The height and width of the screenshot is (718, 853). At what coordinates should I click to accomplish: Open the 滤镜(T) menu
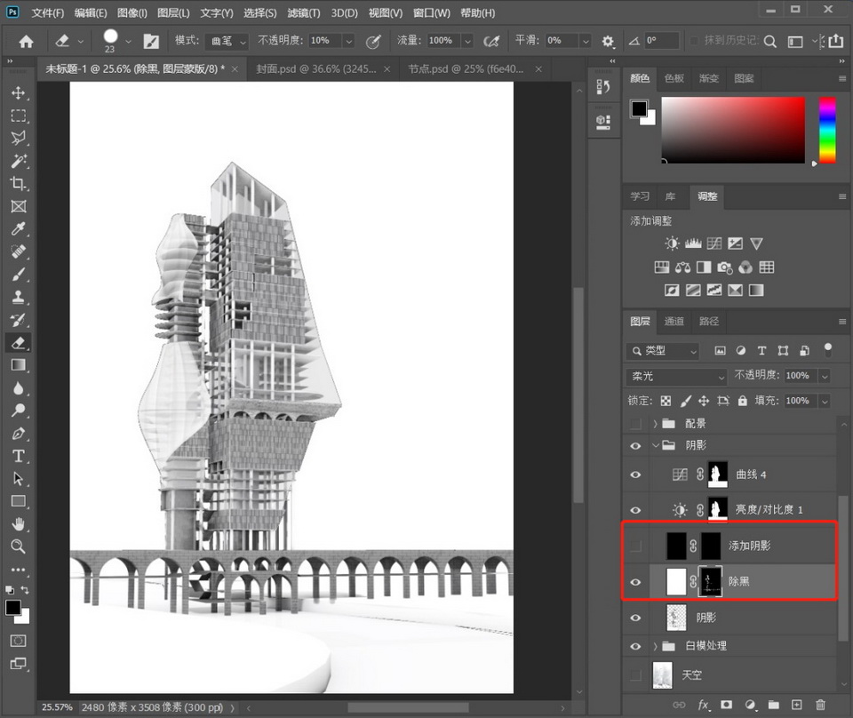(304, 13)
